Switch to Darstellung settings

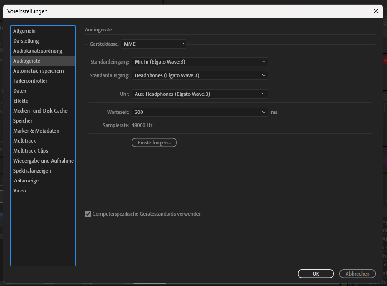click(26, 40)
